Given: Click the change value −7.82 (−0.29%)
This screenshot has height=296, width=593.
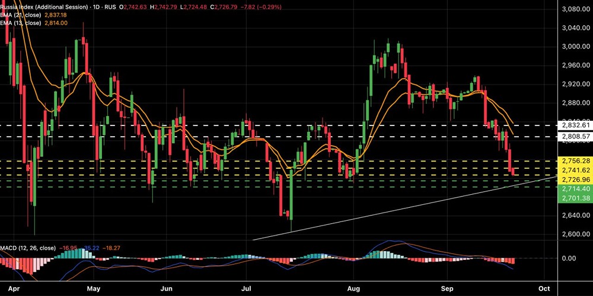Looking at the screenshot, I should 262,7.
